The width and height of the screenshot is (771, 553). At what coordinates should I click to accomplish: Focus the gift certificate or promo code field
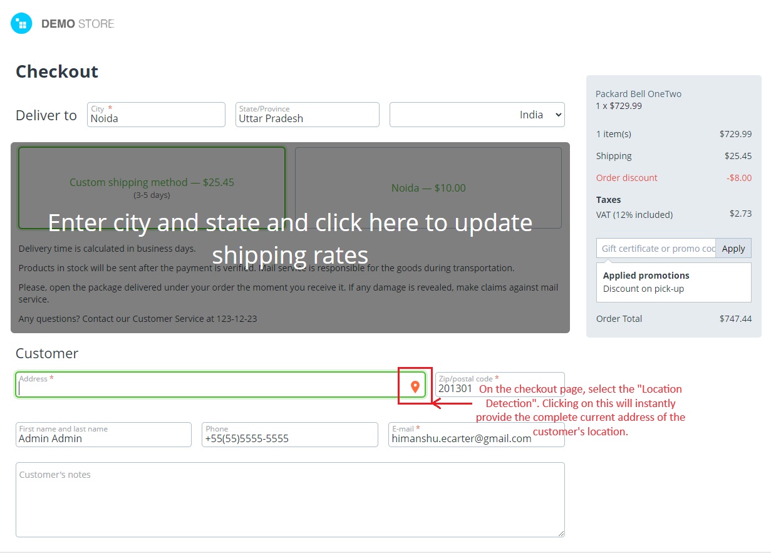pyautogui.click(x=656, y=248)
